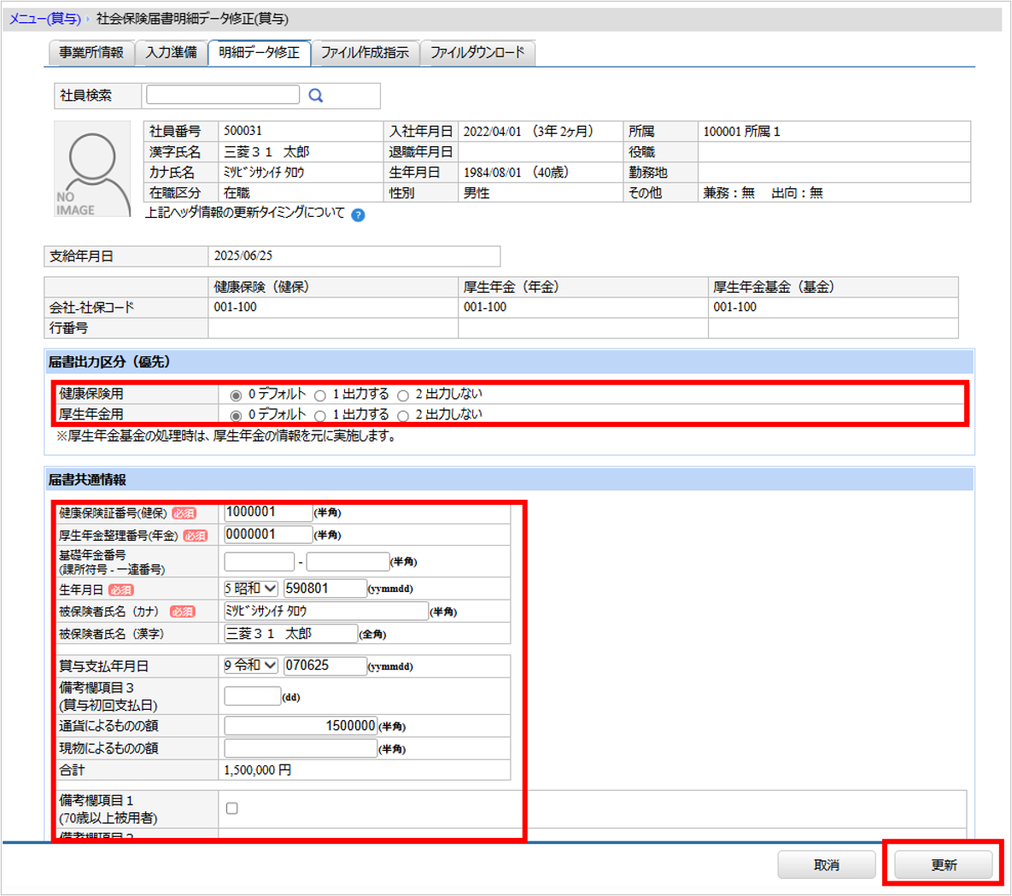Image resolution: width=1012 pixels, height=896 pixels.
Task: Click the 健康保険証番号 field containing 1000001
Action: pyautogui.click(x=268, y=512)
